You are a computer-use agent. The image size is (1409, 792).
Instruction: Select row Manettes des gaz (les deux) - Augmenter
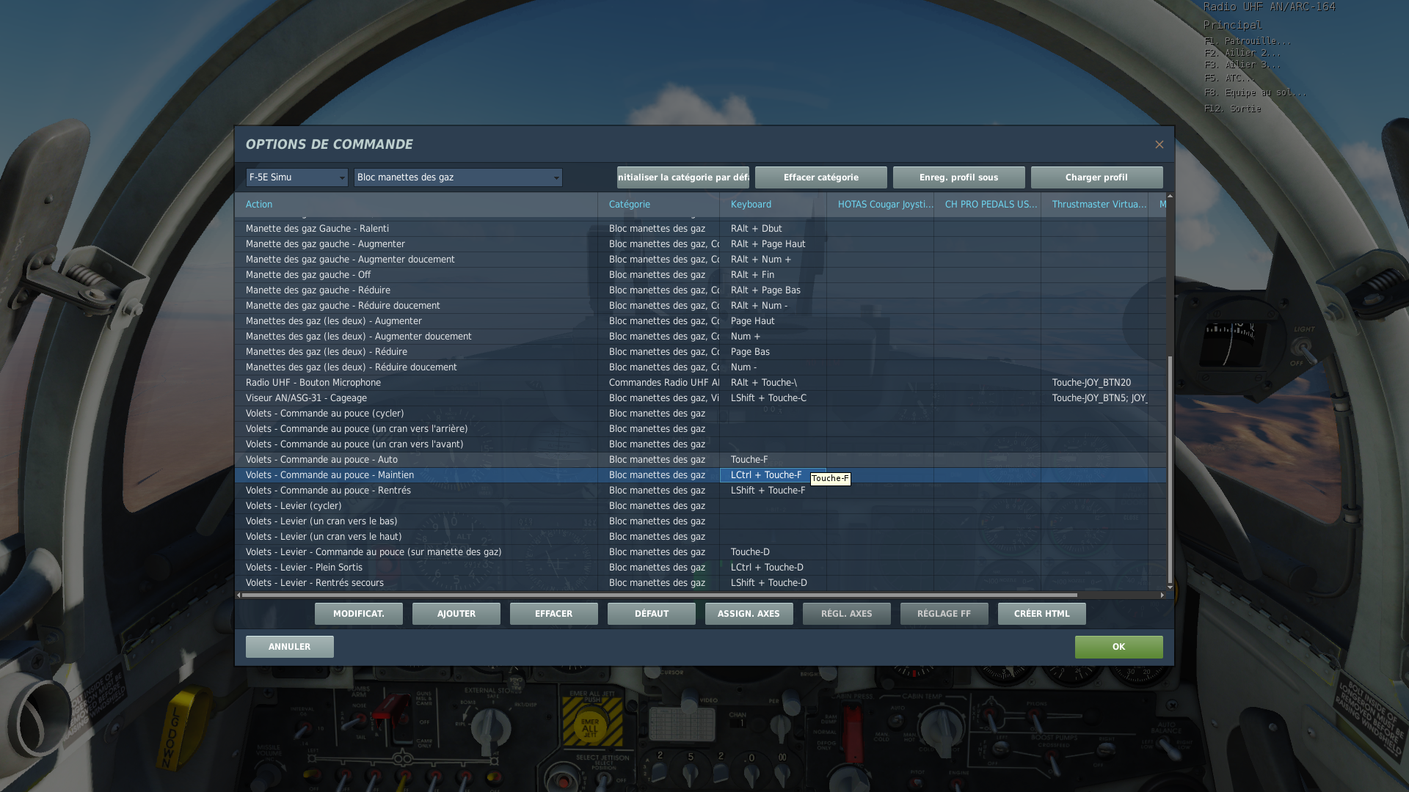[x=700, y=321]
